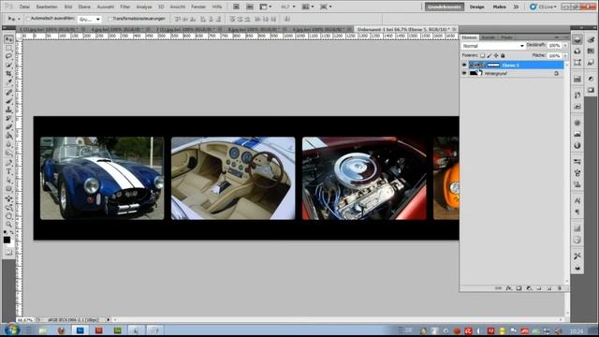Click the layer style fx icon
The height and width of the screenshot is (337, 599).
coord(508,288)
